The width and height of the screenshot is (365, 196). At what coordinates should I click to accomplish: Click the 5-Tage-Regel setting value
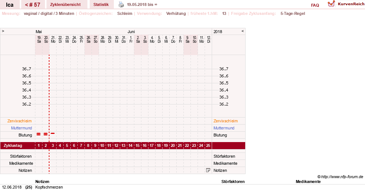(292, 13)
